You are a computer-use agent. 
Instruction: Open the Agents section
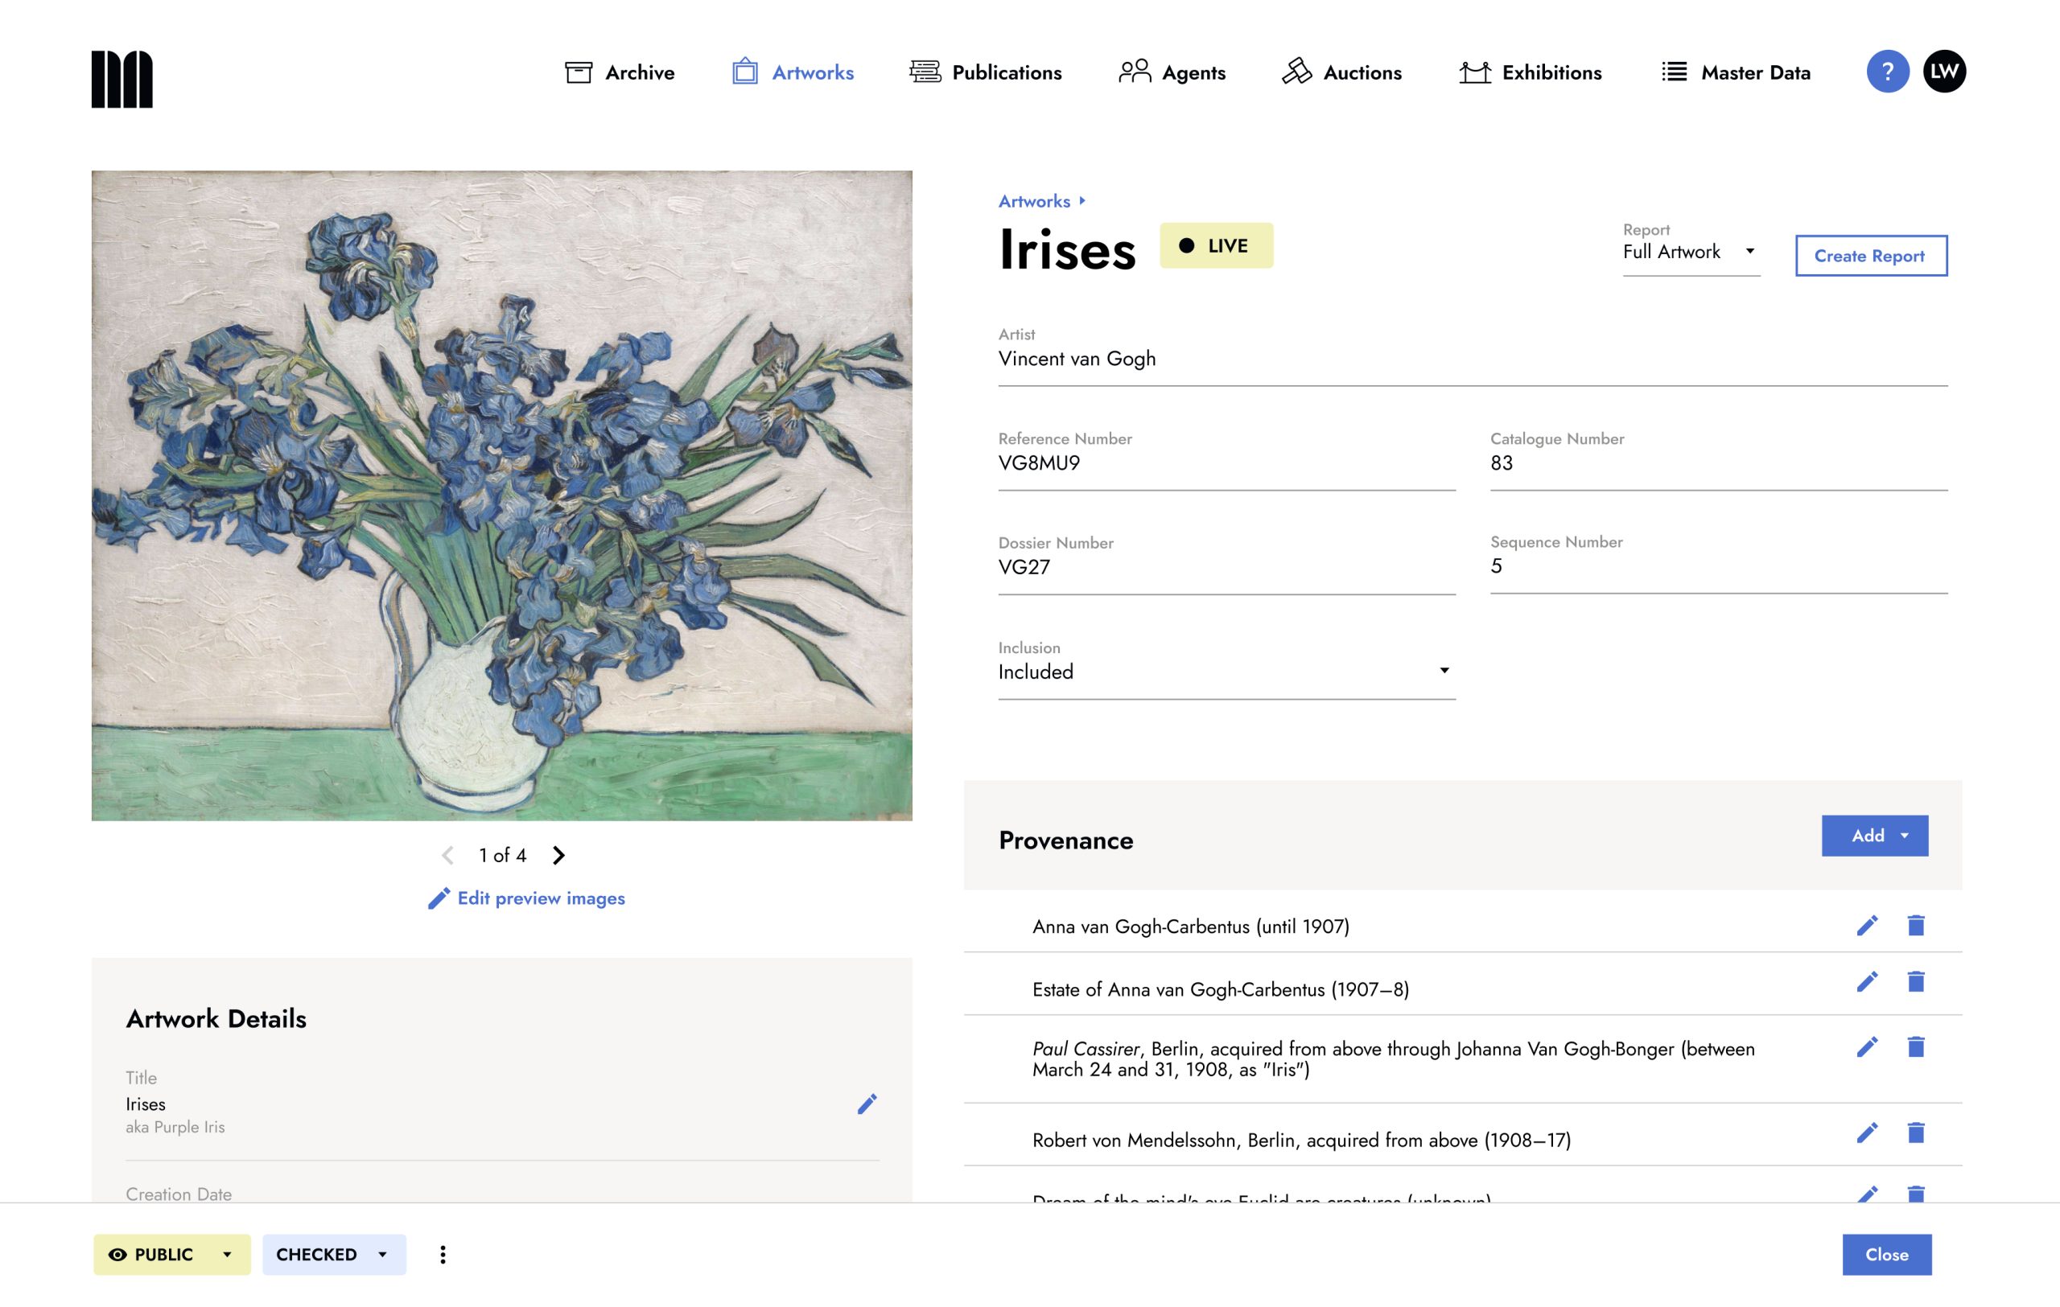click(x=1172, y=72)
